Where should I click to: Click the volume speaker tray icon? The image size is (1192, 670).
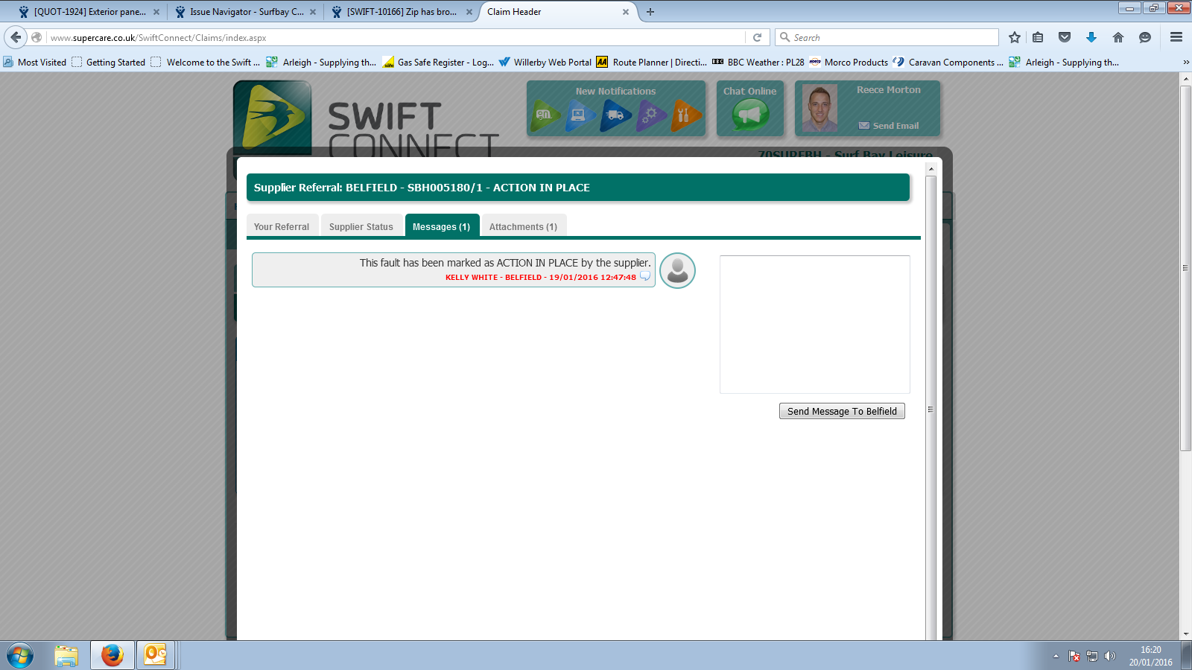[x=1110, y=656]
